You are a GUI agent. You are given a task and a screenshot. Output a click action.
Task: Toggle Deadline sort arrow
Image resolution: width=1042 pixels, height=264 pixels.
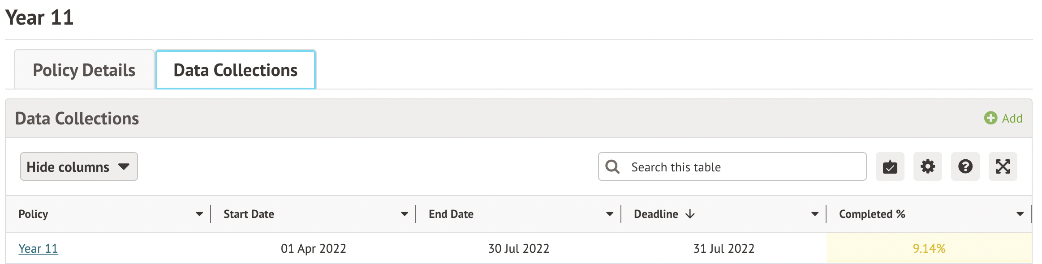690,214
